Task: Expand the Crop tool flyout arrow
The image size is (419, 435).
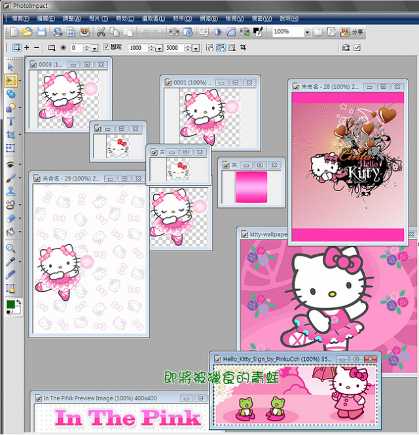Action: click(x=20, y=135)
